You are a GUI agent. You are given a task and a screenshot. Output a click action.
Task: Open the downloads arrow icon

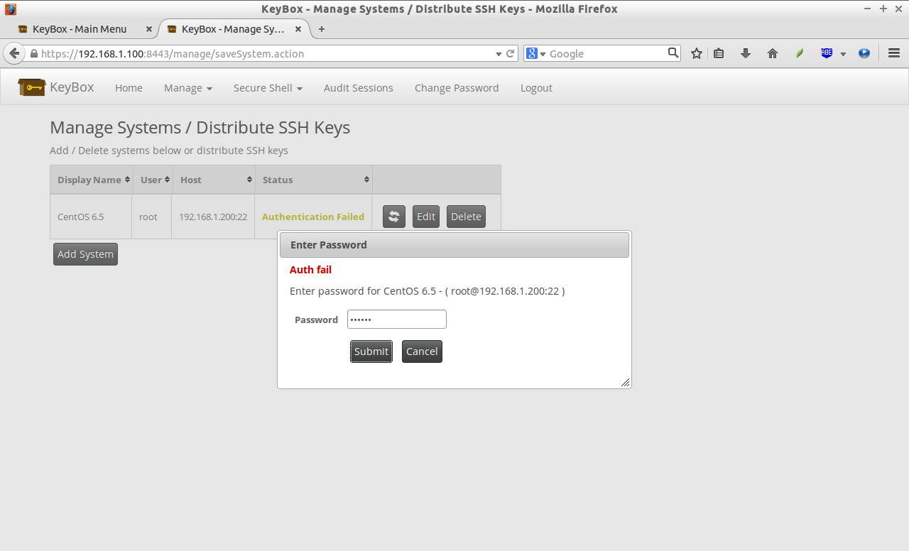point(746,53)
